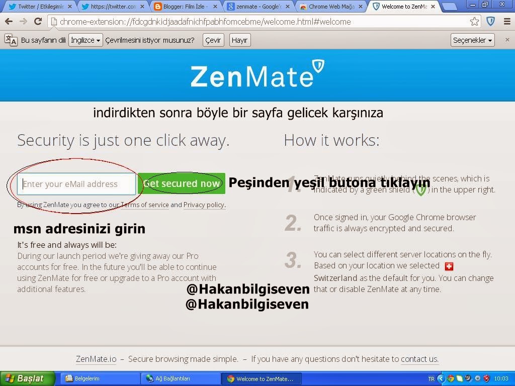515x386 pixels.
Task: Open the Chrome hamburger menu
Action: [x=507, y=22]
